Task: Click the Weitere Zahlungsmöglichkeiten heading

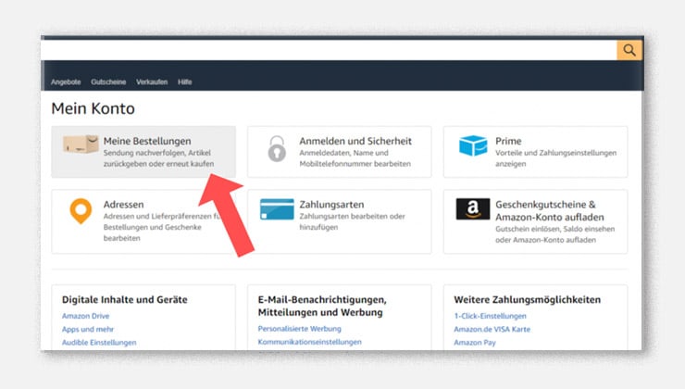Action: (x=528, y=299)
